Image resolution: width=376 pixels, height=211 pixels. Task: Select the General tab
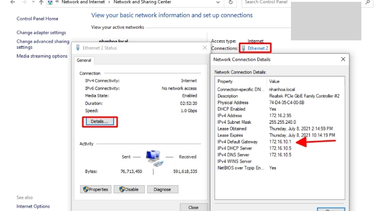pos(84,60)
